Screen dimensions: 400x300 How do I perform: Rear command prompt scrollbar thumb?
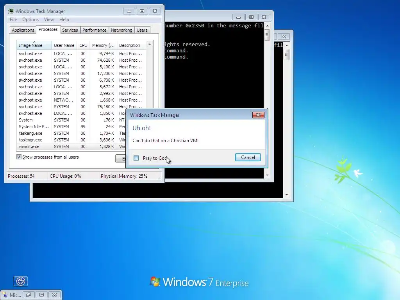pos(287,54)
